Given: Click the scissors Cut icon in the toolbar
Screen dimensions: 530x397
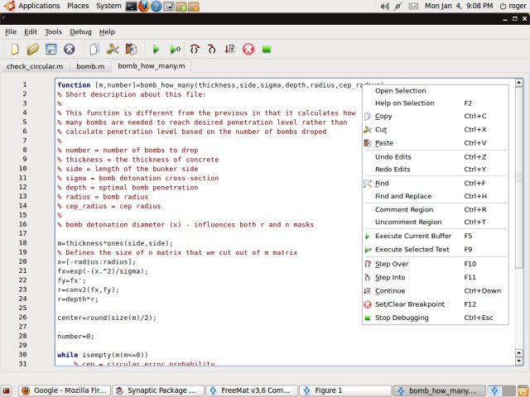Looking at the screenshot, I should [x=113, y=50].
